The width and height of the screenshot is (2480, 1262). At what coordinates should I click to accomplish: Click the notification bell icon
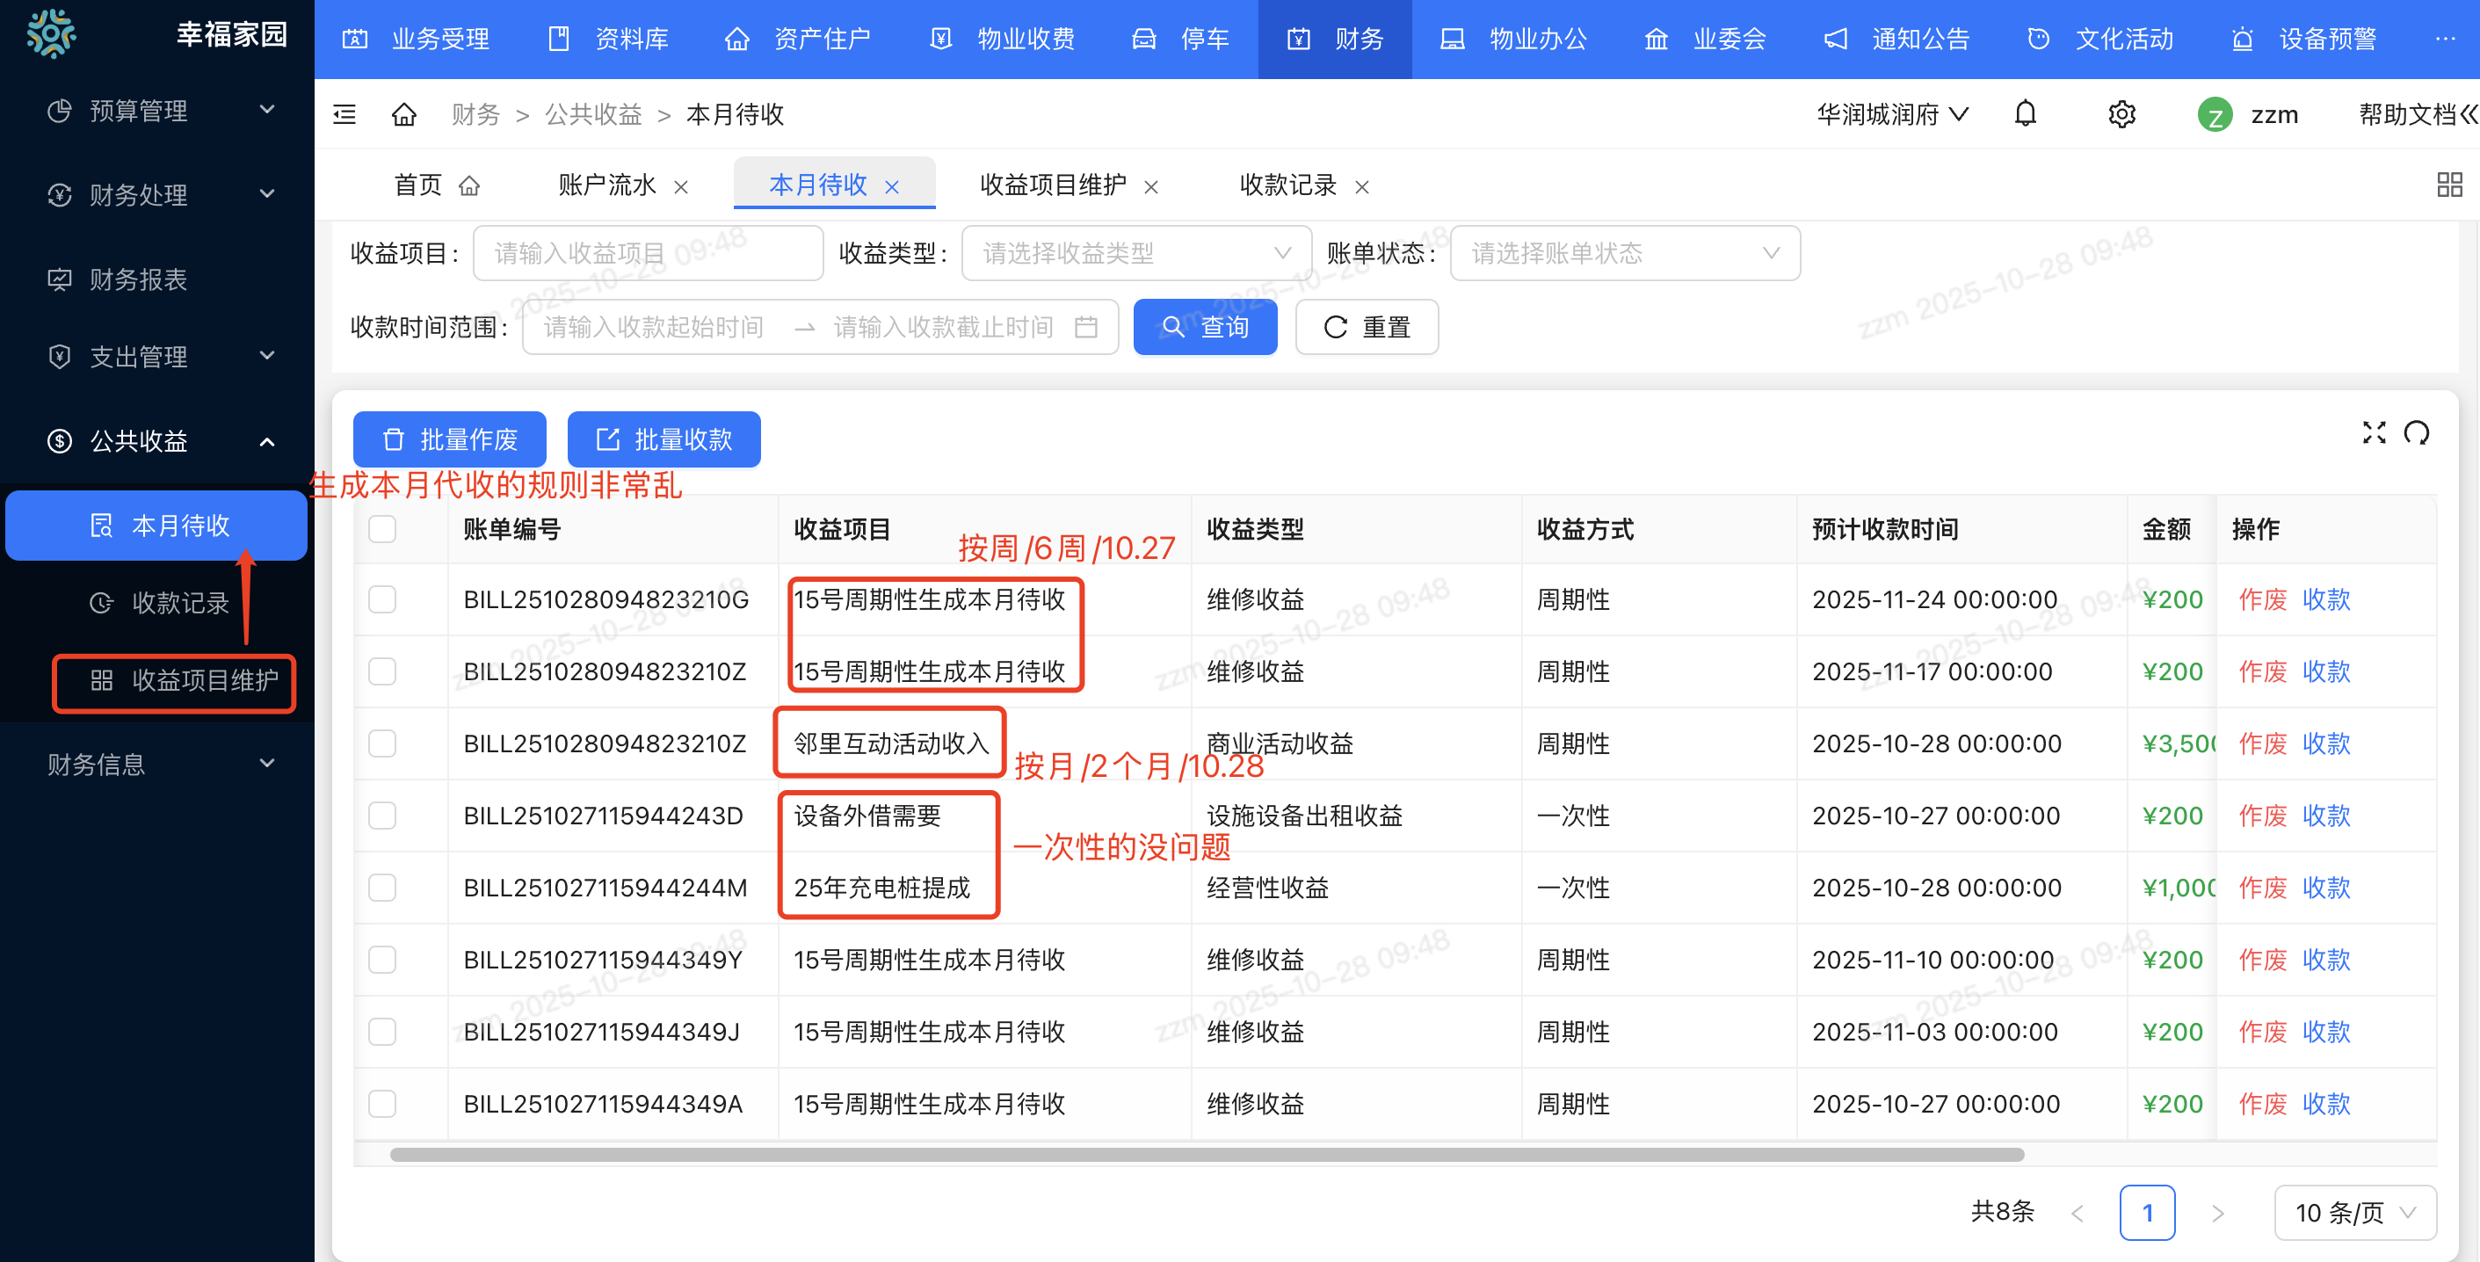pos(2025,113)
